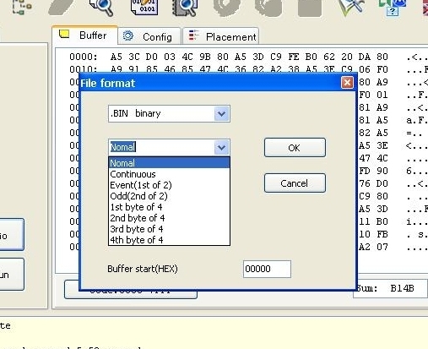Click the magnifier over document toolbar icon

[101, 7]
